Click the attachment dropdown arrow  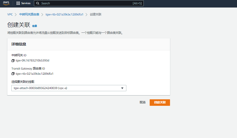coord(122,88)
